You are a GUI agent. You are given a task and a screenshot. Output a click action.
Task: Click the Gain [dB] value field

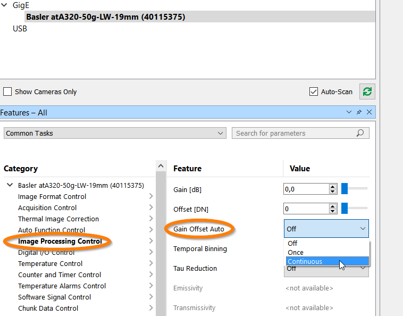306,189
